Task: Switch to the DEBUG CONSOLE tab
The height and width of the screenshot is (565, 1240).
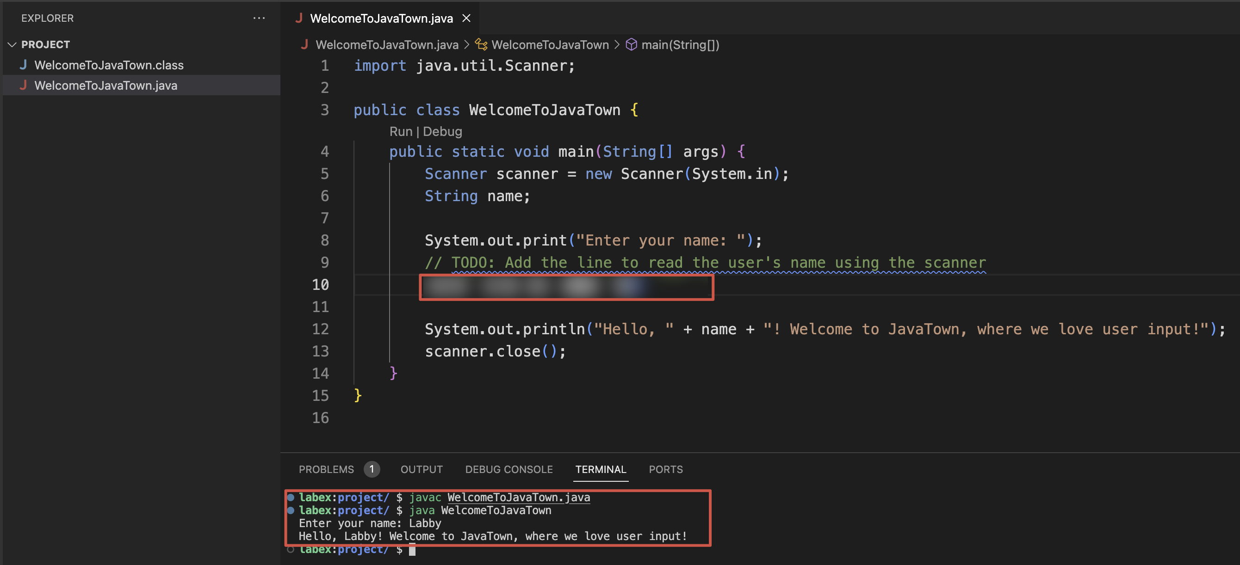Action: pyautogui.click(x=508, y=469)
